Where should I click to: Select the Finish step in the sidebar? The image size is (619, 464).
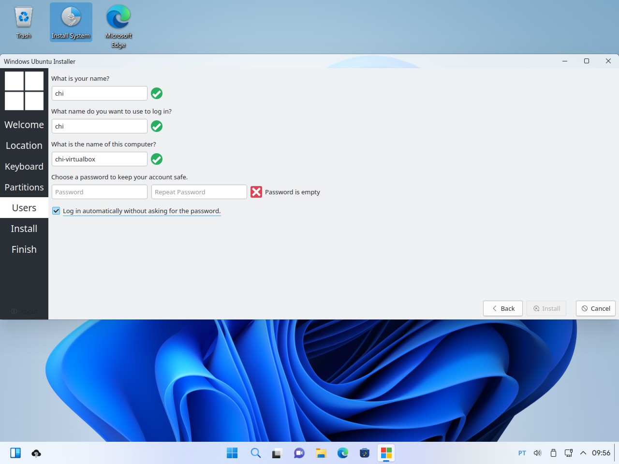click(24, 249)
